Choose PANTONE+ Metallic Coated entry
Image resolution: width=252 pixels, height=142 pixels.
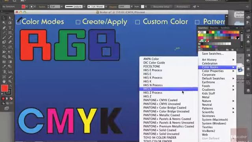click(169, 115)
